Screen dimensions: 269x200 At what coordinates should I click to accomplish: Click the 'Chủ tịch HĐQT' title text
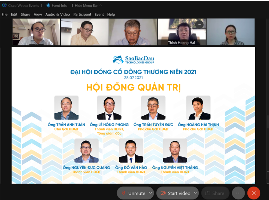point(67,129)
